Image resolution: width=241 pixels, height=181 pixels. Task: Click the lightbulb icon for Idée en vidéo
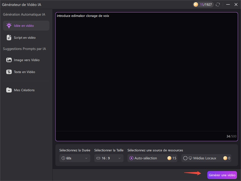9,25
